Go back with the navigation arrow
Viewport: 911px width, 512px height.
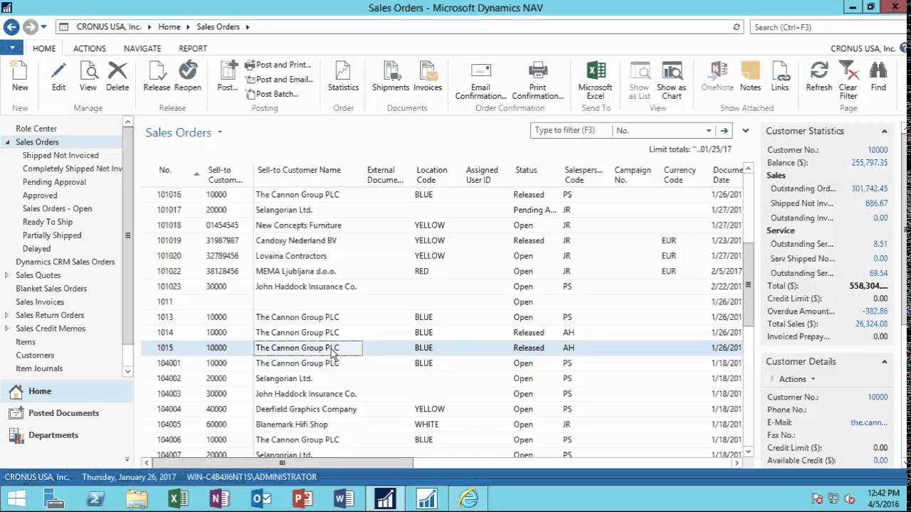click(11, 27)
